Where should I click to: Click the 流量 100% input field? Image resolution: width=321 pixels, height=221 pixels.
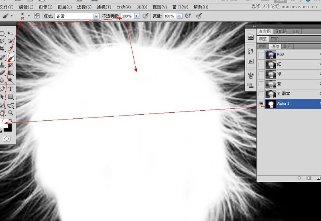click(x=170, y=16)
